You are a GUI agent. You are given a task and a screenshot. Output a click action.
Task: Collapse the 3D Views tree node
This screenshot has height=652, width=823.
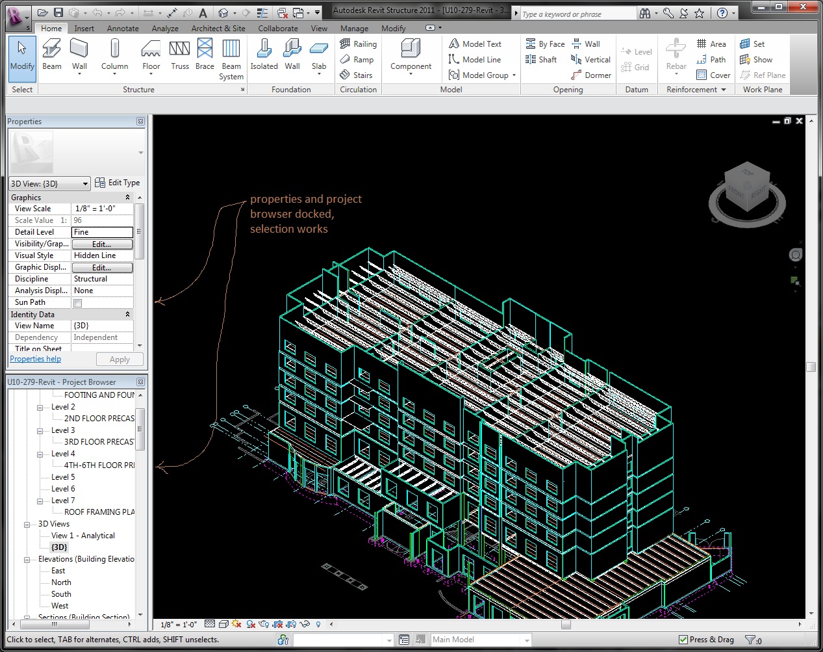coord(27,525)
